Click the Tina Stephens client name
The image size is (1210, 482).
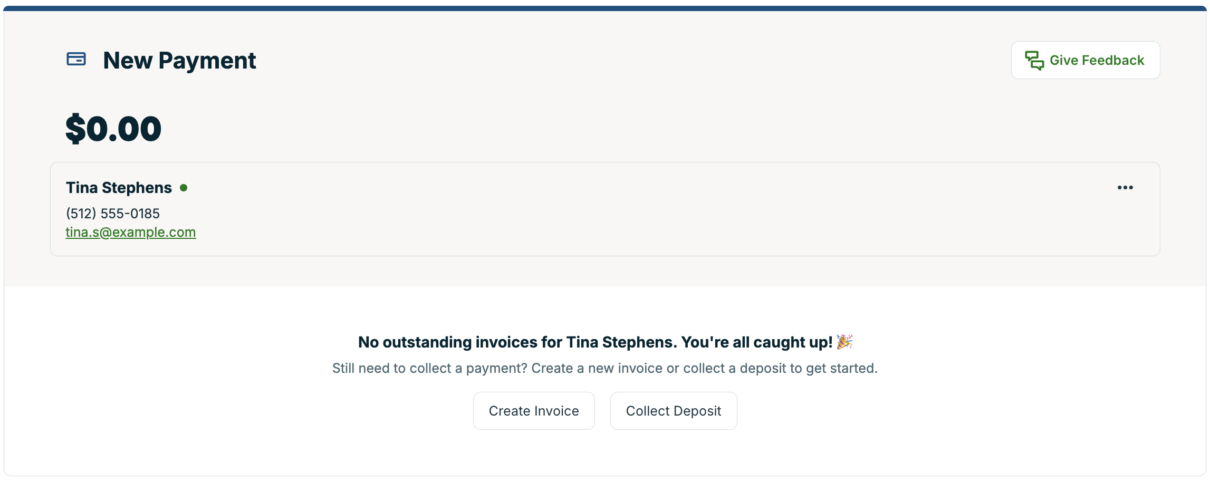(x=119, y=188)
